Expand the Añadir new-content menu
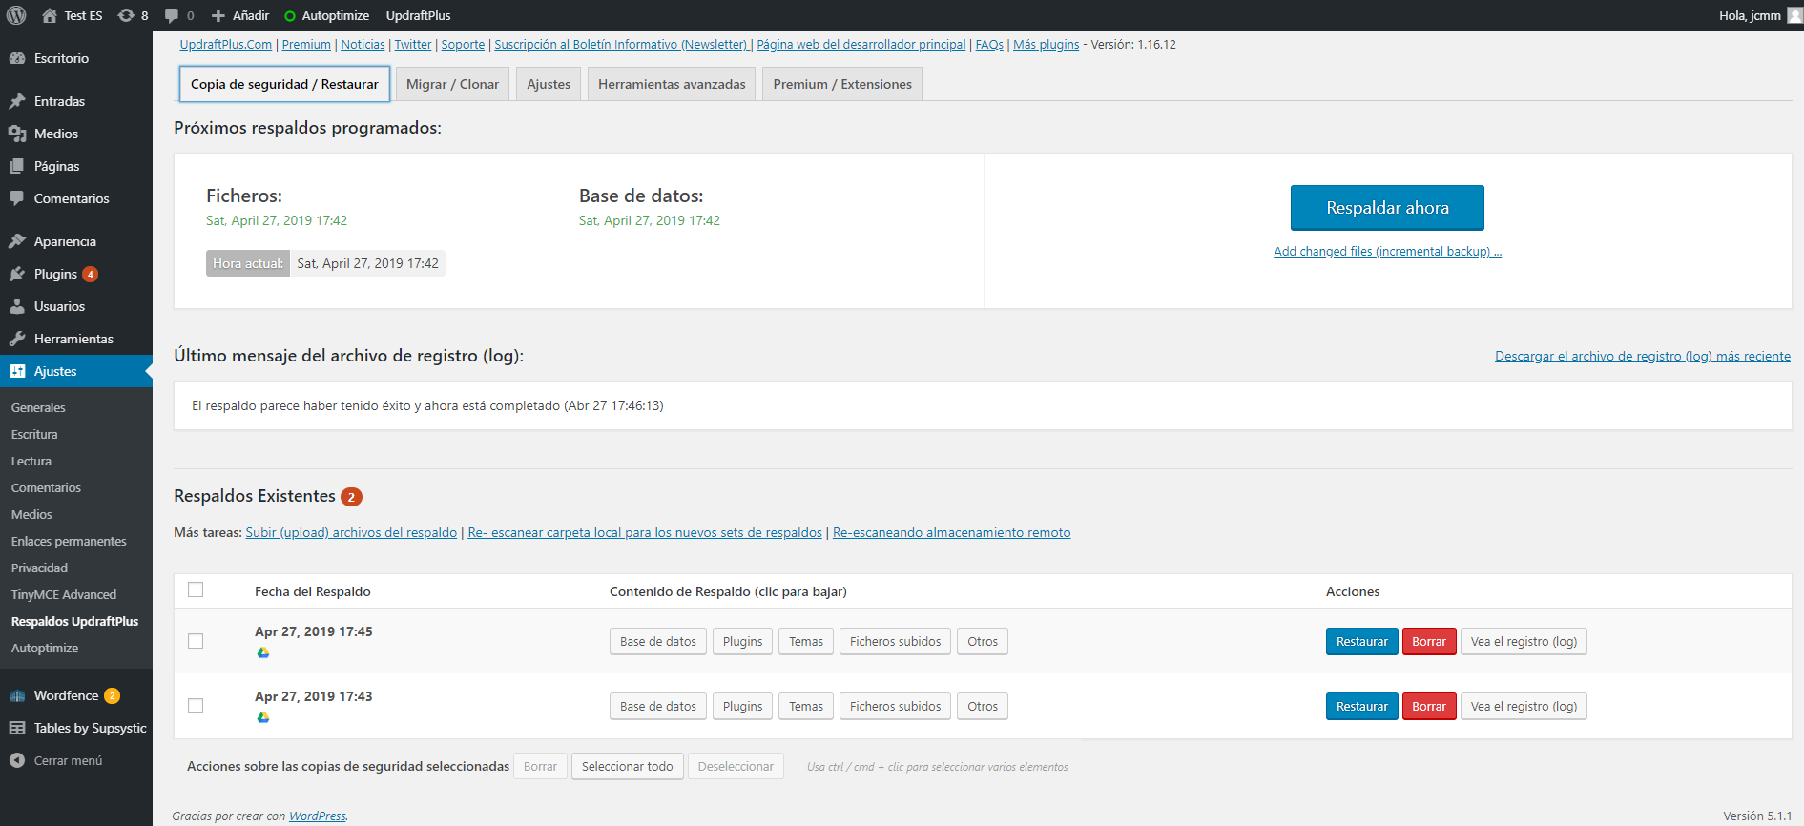Viewport: 1804px width, 826px height. click(240, 15)
